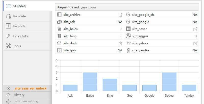Click the Bing windows logo icon
The height and width of the screenshot is (104, 204).
(x=59, y=36)
